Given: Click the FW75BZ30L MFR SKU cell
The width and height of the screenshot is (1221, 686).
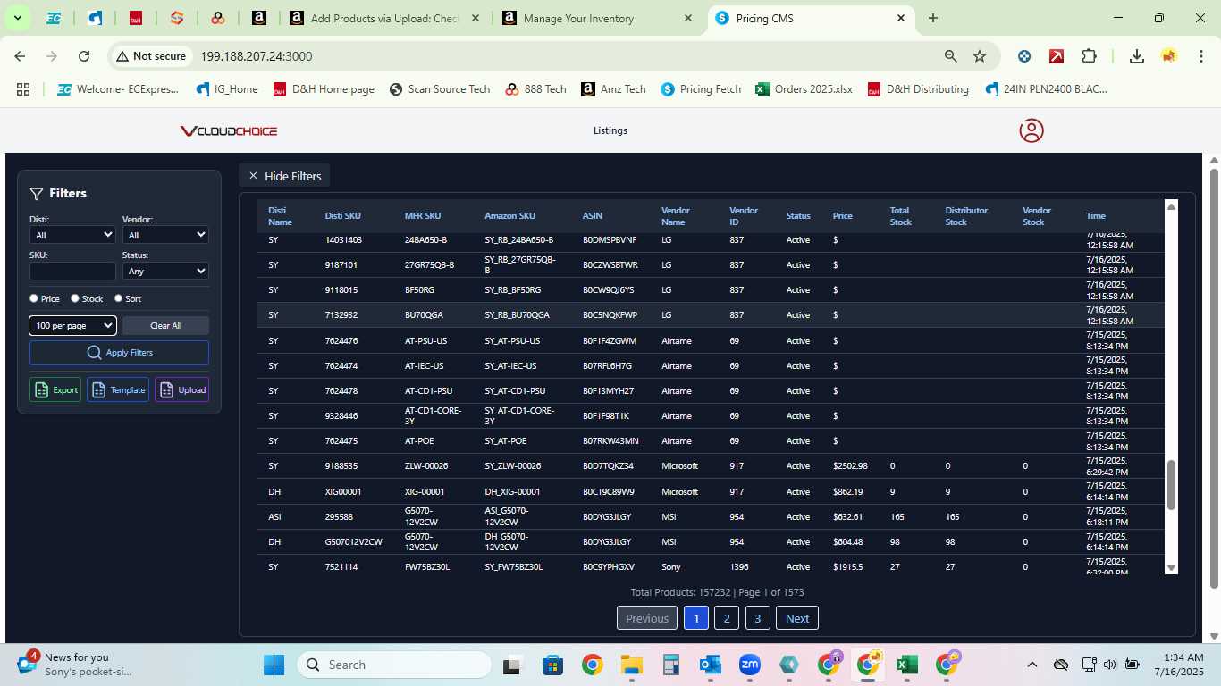Looking at the screenshot, I should (x=427, y=567).
